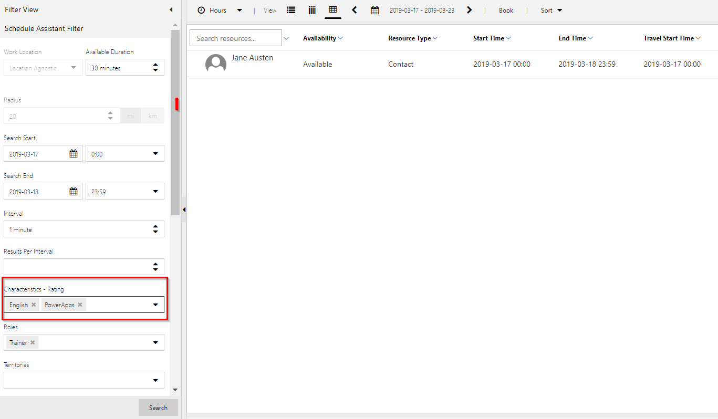Click the Search resources input field

click(x=235, y=38)
